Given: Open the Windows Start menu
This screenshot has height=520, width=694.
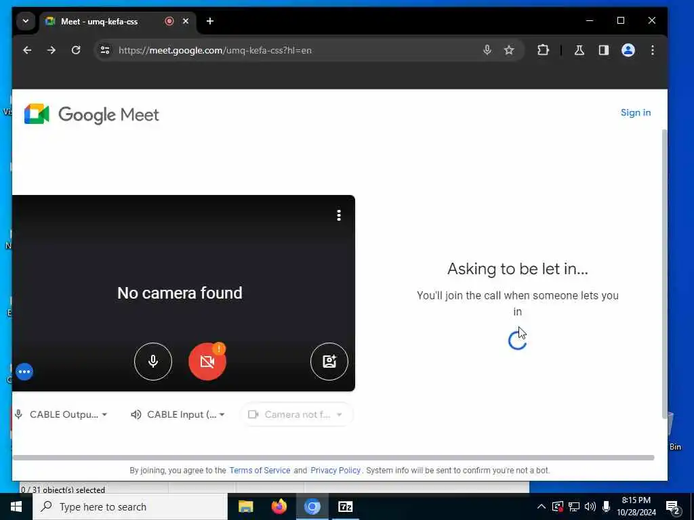Looking at the screenshot, I should coord(16,506).
